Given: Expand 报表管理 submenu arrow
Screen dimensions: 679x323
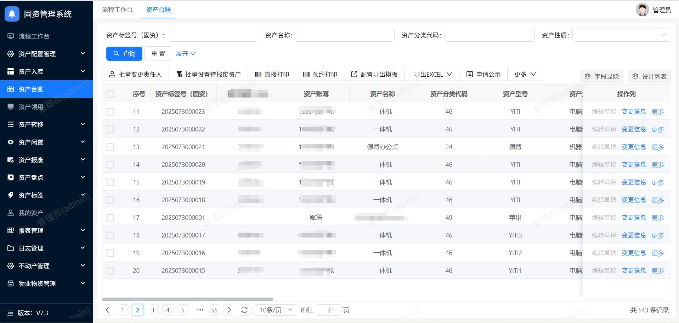Looking at the screenshot, I should [83, 230].
